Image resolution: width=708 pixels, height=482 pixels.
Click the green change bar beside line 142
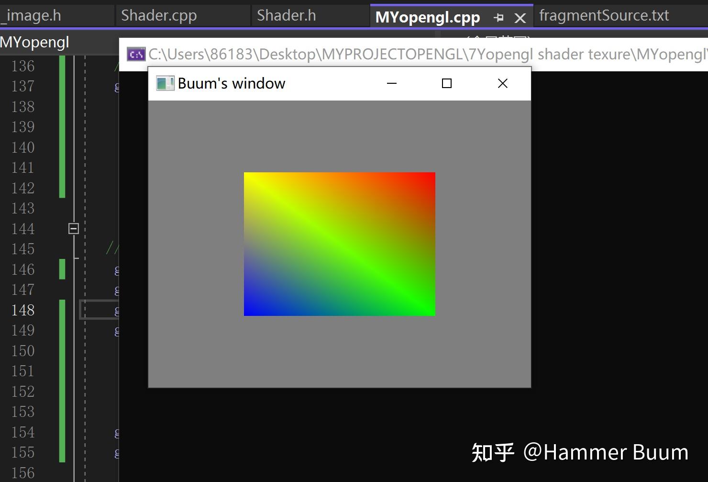tap(62, 188)
